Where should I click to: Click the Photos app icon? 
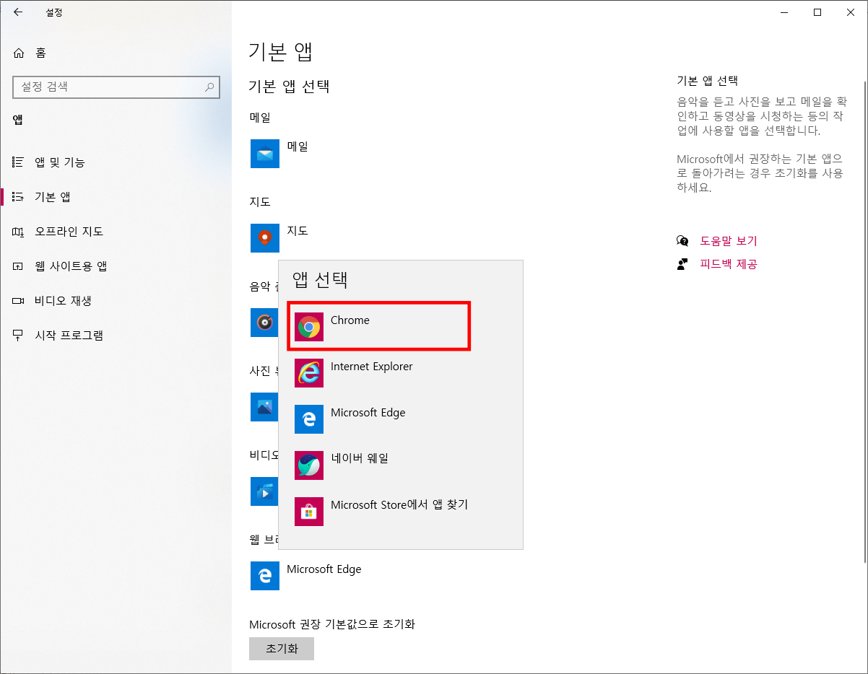coord(264,407)
